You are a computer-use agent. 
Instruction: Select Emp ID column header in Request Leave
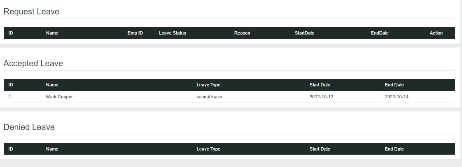click(135, 33)
